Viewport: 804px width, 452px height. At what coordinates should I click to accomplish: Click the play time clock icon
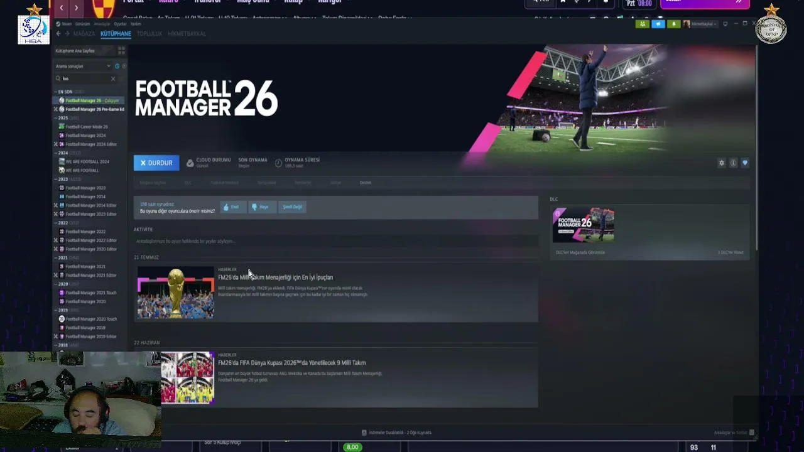pyautogui.click(x=278, y=163)
